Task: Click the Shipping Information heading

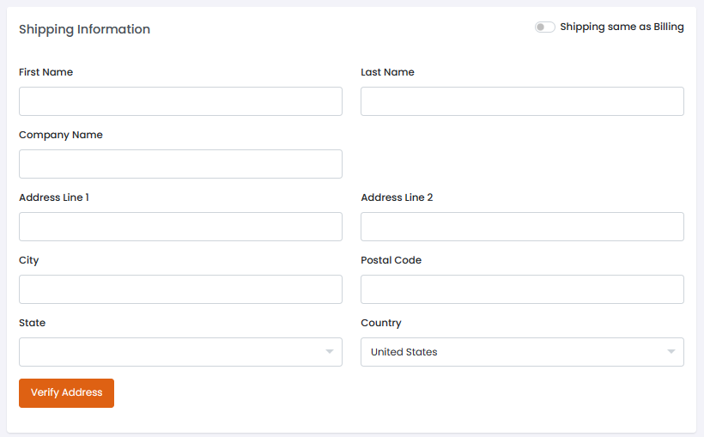Action: point(84,29)
